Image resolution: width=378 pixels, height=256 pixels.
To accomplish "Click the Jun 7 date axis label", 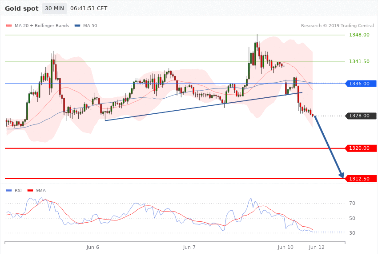I will pos(189,247).
